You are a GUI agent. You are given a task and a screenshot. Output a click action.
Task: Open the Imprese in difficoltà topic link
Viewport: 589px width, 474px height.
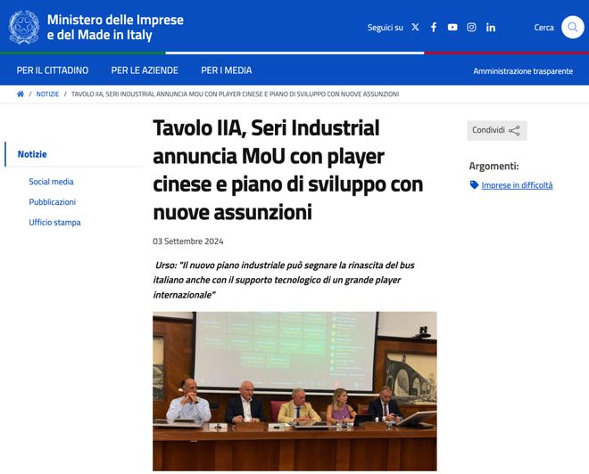click(517, 185)
